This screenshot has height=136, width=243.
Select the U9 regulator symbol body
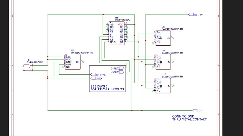(163, 62)
